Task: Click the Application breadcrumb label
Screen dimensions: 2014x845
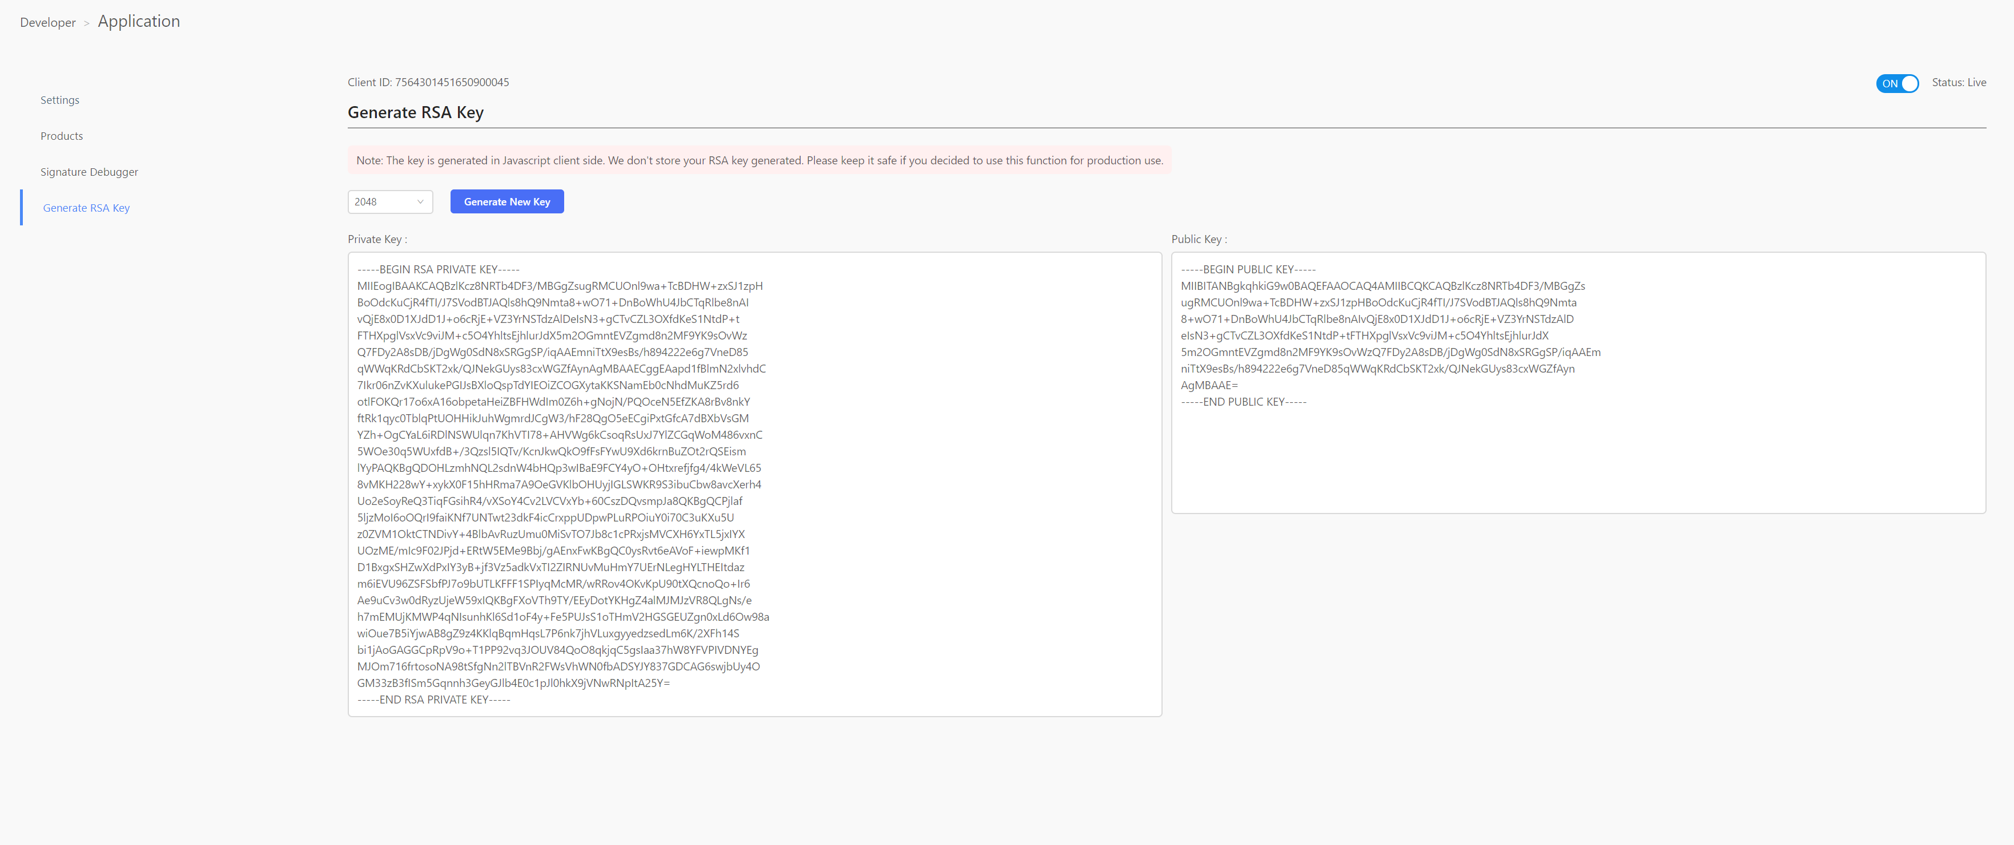Action: [x=139, y=19]
